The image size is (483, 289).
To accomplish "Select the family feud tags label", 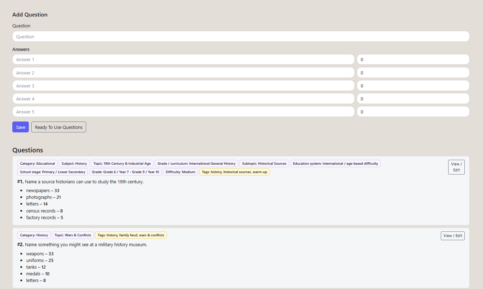I will (131, 235).
